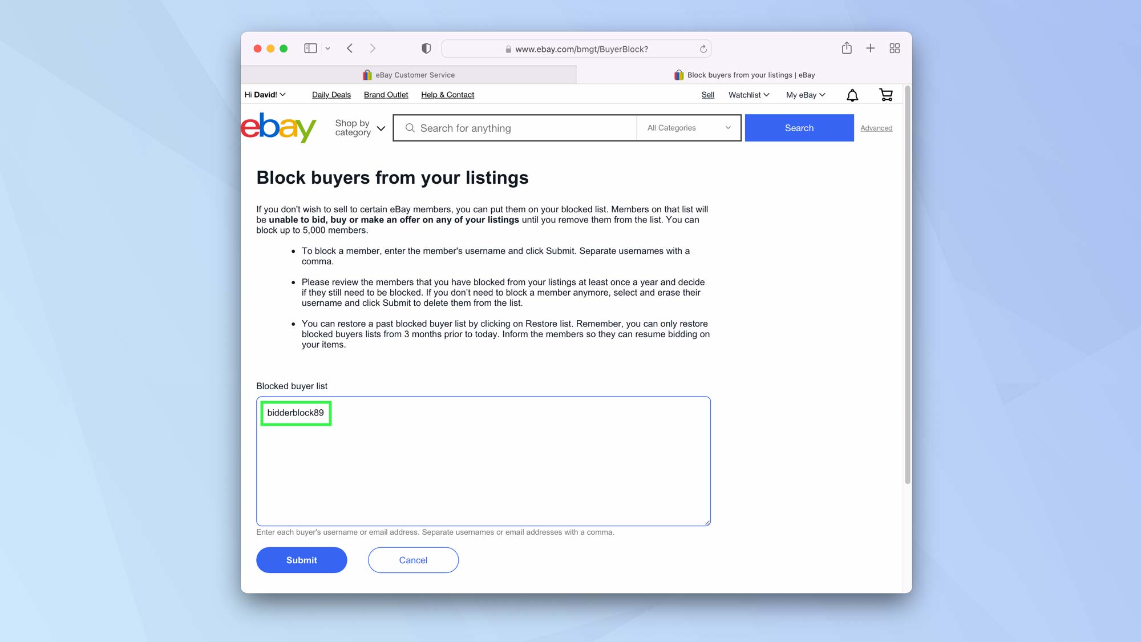
Task: Click the page refresh icon
Action: click(x=702, y=49)
